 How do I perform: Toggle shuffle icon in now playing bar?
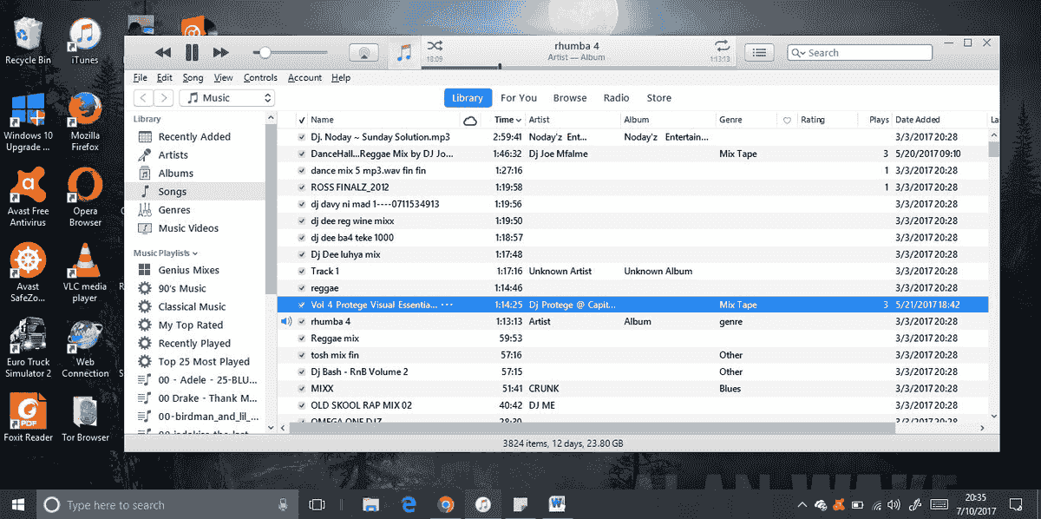pyautogui.click(x=434, y=47)
